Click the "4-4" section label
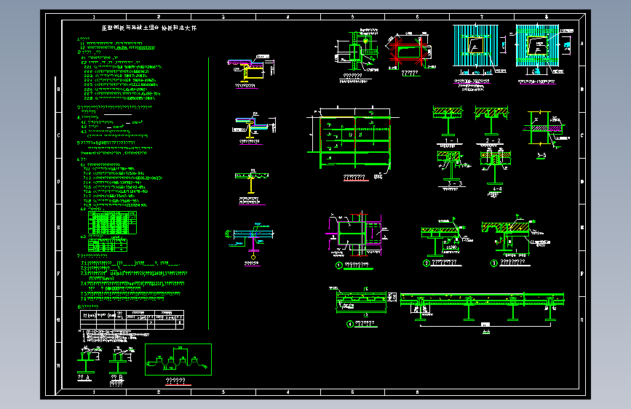Image resolution: width=631 pixels, height=409 pixels. click(497, 188)
